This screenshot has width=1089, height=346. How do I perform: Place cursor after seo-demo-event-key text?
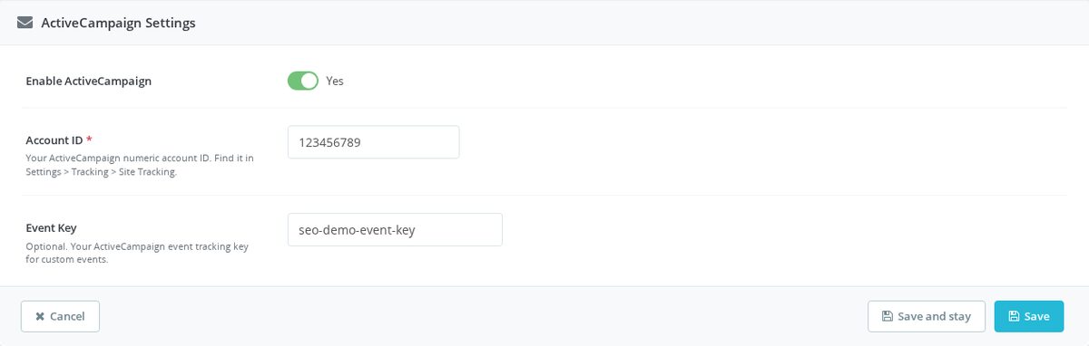[417, 229]
